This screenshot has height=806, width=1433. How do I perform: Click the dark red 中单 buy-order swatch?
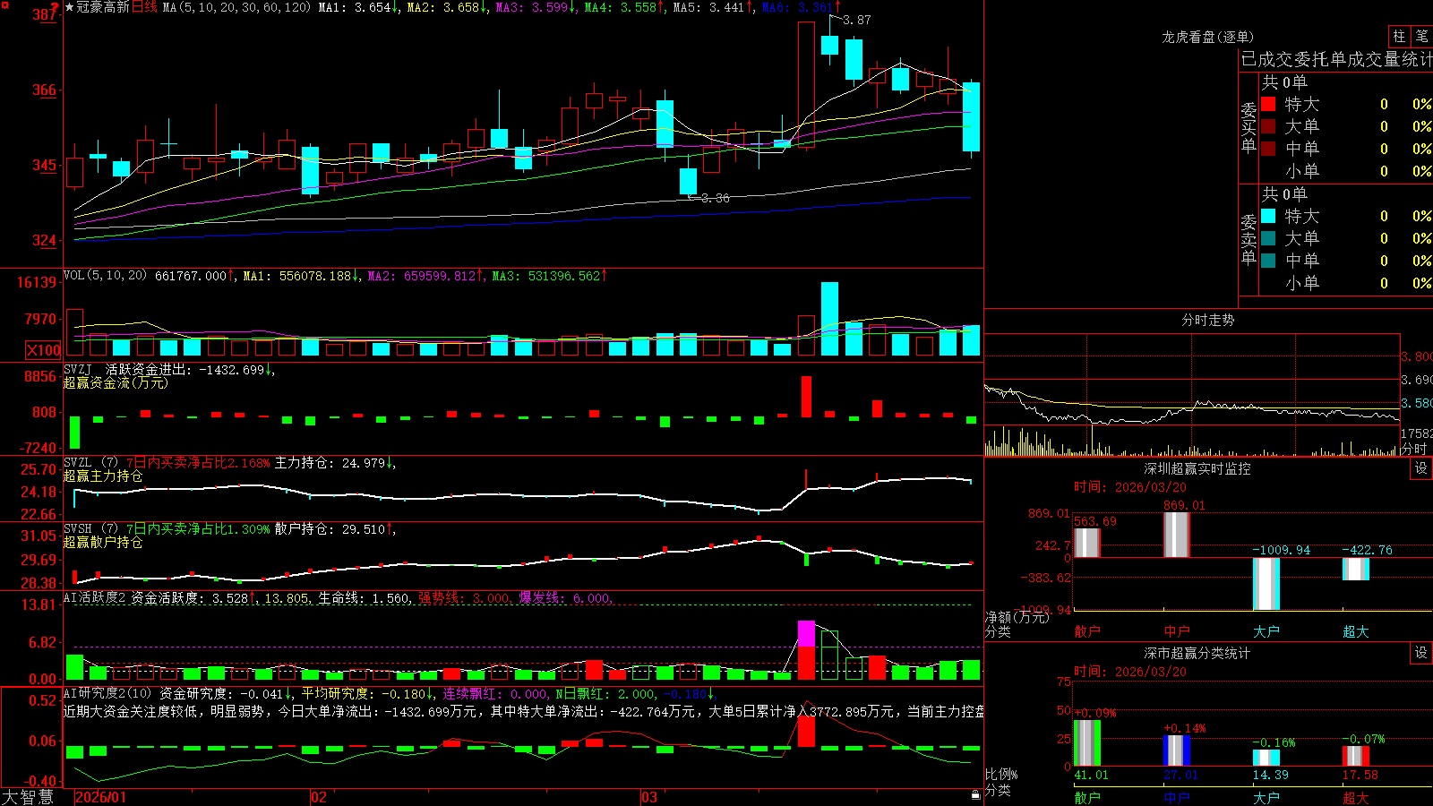pyautogui.click(x=1268, y=149)
